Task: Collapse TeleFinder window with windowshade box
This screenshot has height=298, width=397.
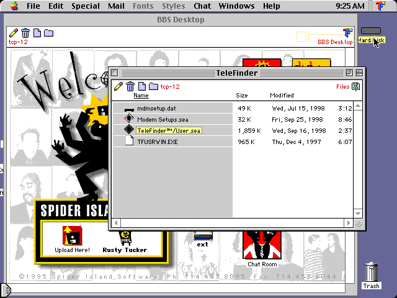Action: [x=359, y=73]
